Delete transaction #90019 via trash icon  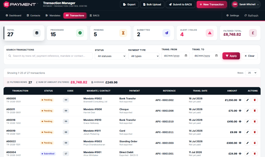click(255, 132)
